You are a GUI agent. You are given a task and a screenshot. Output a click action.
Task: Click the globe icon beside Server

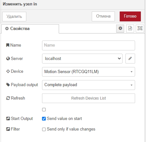[8, 58]
